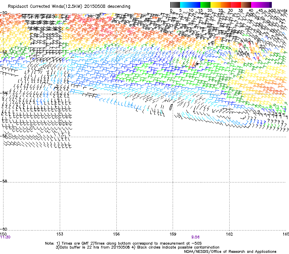Screen dimensions: 289x254
Task: Click the purple 45-50 knots legend swatch
Action: (x=266, y=5)
